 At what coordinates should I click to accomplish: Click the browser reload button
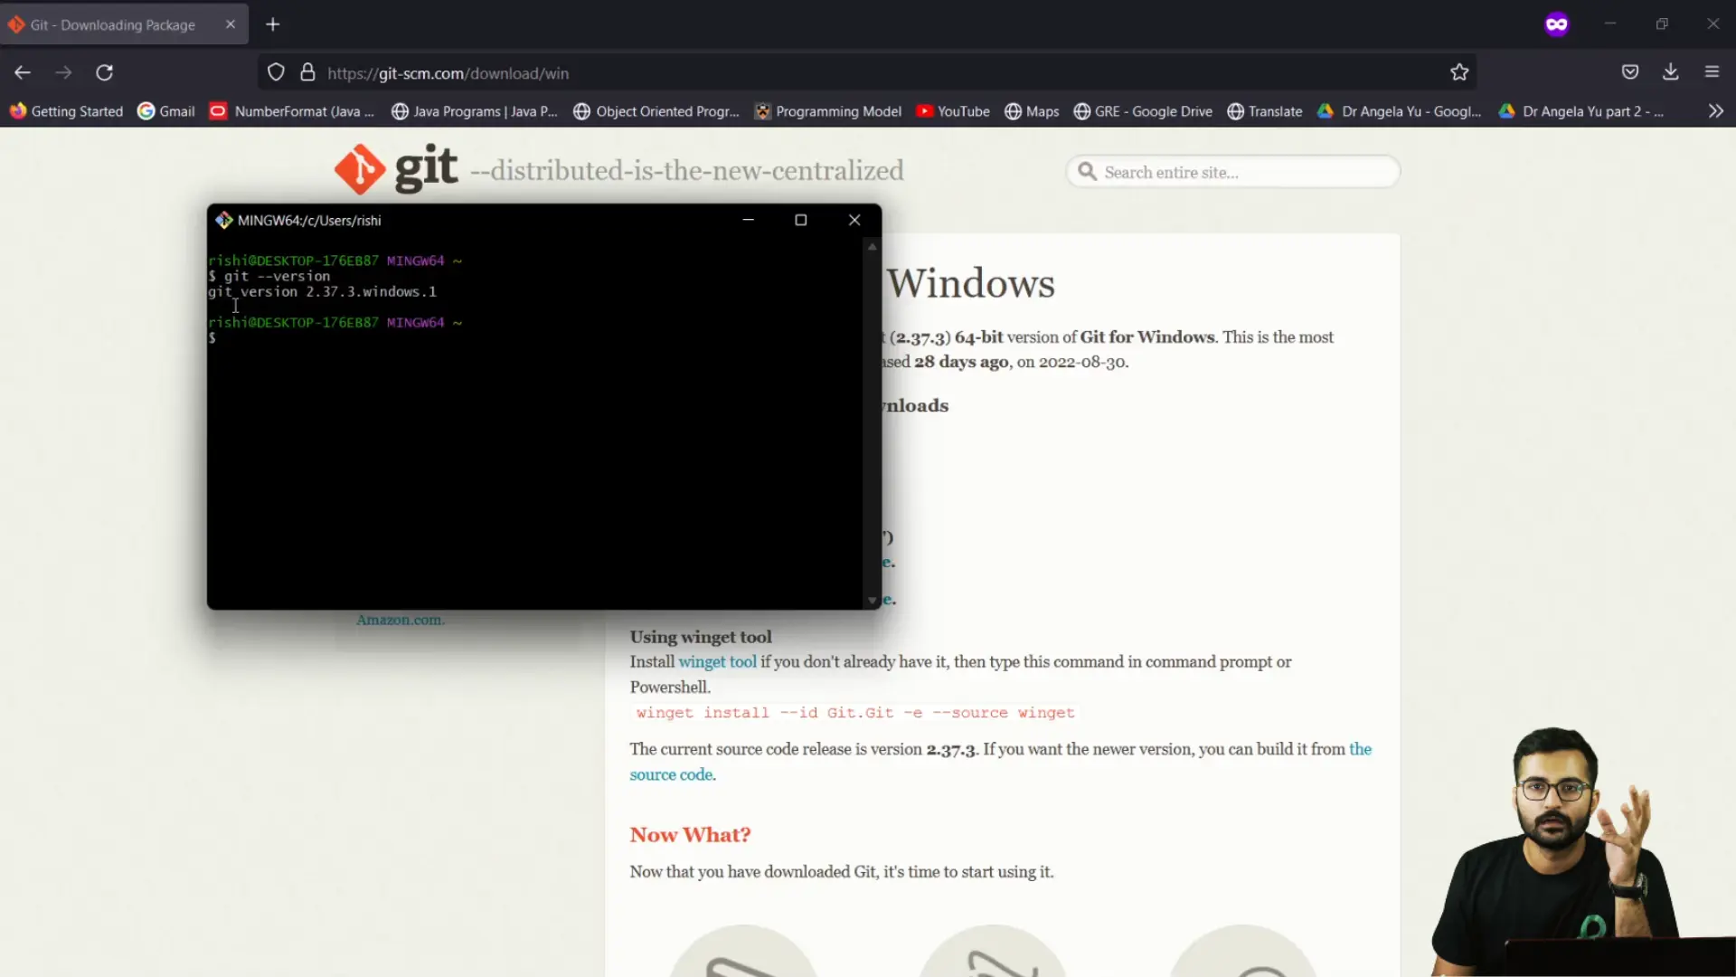[104, 72]
